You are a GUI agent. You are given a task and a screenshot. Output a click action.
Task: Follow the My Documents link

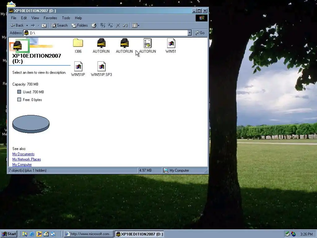point(24,154)
